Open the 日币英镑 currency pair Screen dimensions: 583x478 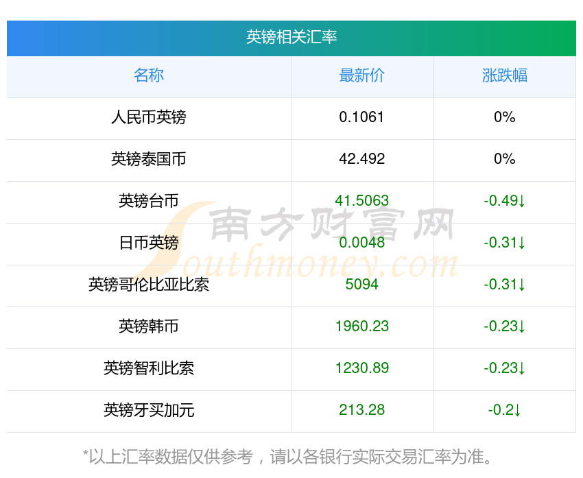(149, 243)
